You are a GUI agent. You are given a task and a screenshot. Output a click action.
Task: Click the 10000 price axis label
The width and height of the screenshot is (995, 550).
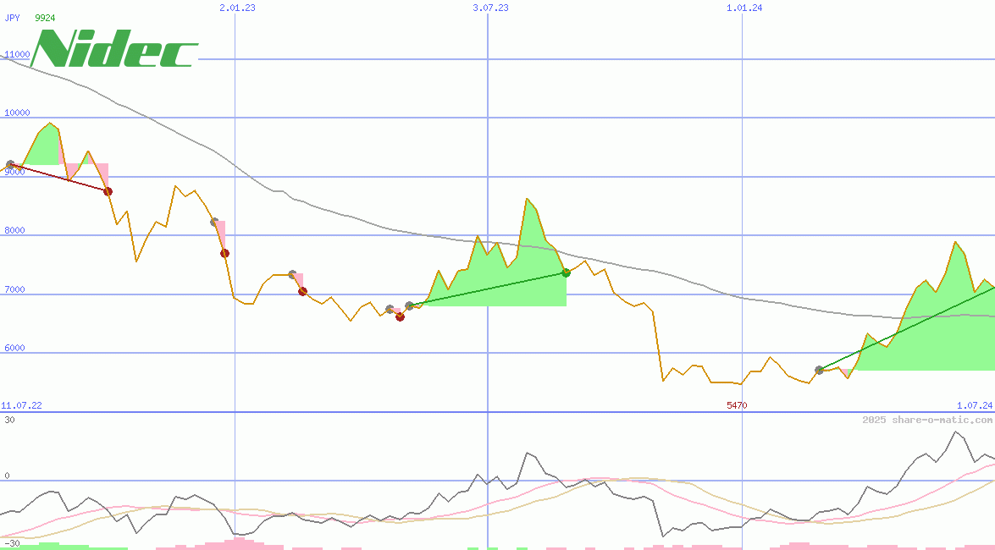17,113
